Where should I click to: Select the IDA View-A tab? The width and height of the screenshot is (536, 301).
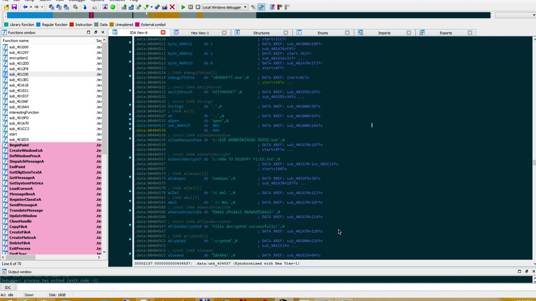(139, 33)
